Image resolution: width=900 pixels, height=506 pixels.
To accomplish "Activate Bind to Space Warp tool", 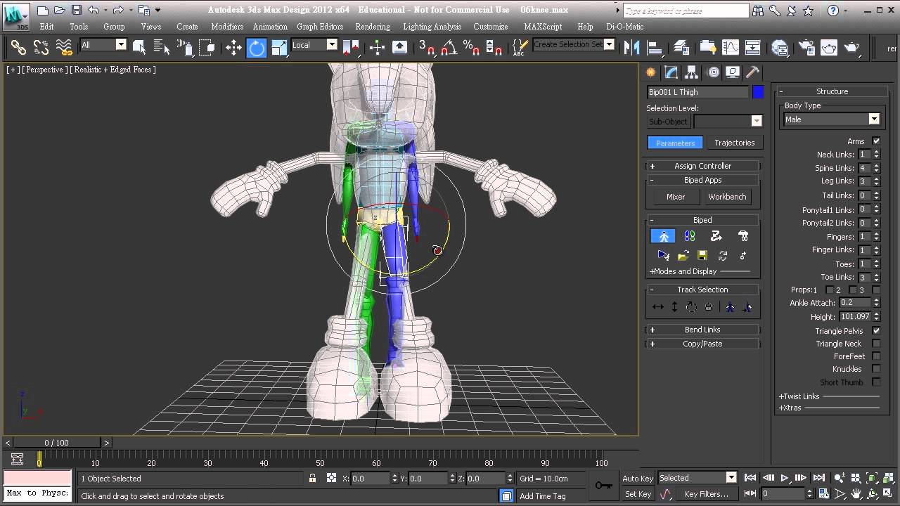I will pyautogui.click(x=64, y=47).
